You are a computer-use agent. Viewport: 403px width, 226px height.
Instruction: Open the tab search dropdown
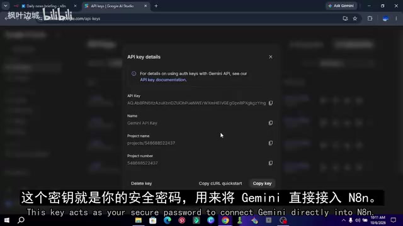click(6, 6)
